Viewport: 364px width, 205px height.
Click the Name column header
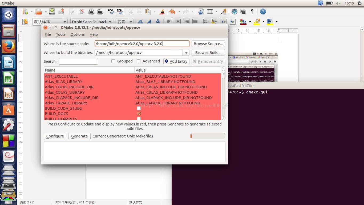(x=89, y=70)
